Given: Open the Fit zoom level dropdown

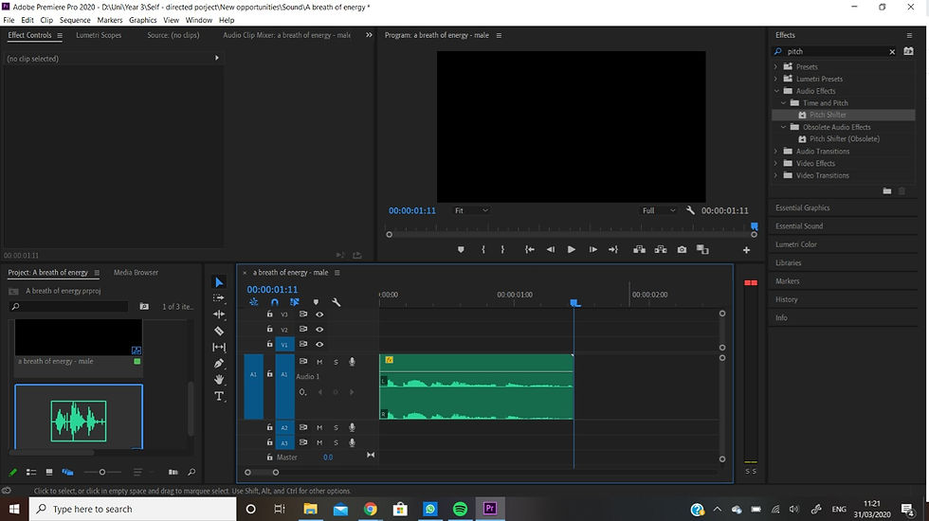Looking at the screenshot, I should click(472, 210).
